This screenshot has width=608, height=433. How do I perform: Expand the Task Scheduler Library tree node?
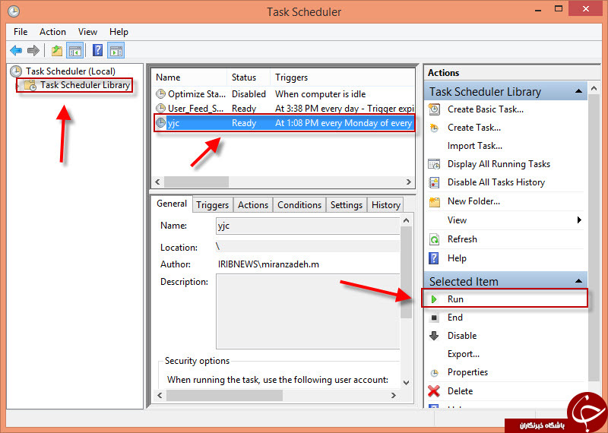point(18,85)
